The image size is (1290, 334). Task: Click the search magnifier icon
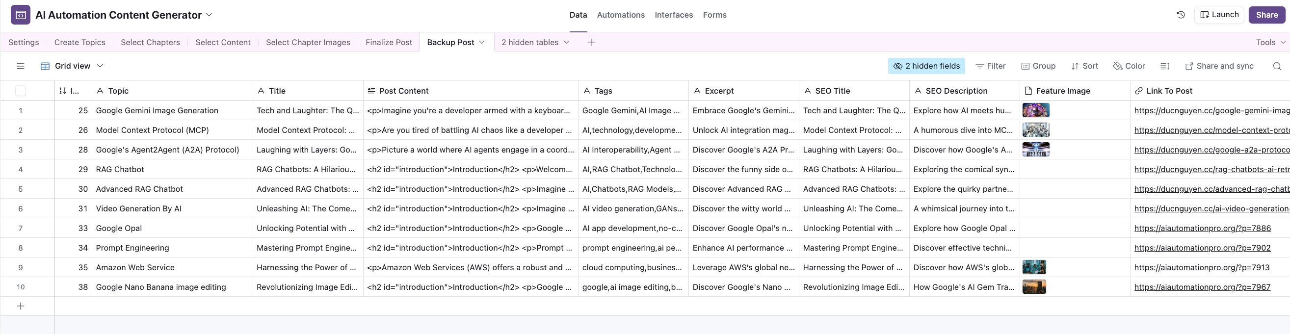pos(1276,66)
